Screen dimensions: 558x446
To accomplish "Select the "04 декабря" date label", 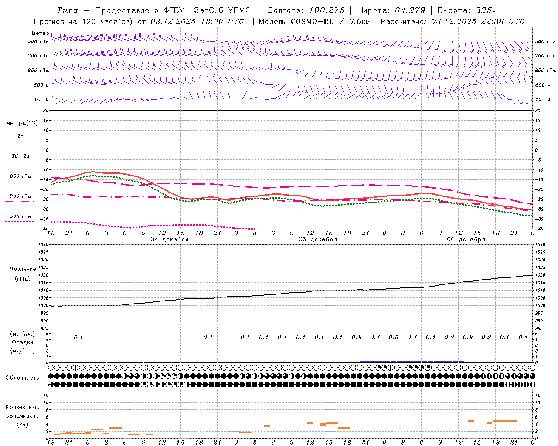I will (170, 240).
